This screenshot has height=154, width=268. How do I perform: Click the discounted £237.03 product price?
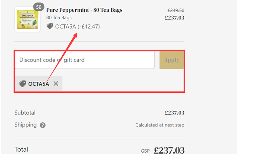click(x=175, y=18)
